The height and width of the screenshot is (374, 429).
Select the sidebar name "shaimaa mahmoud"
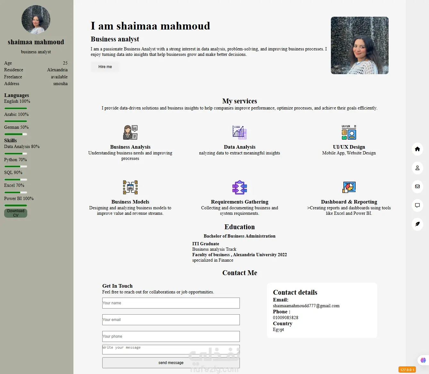pos(36,42)
